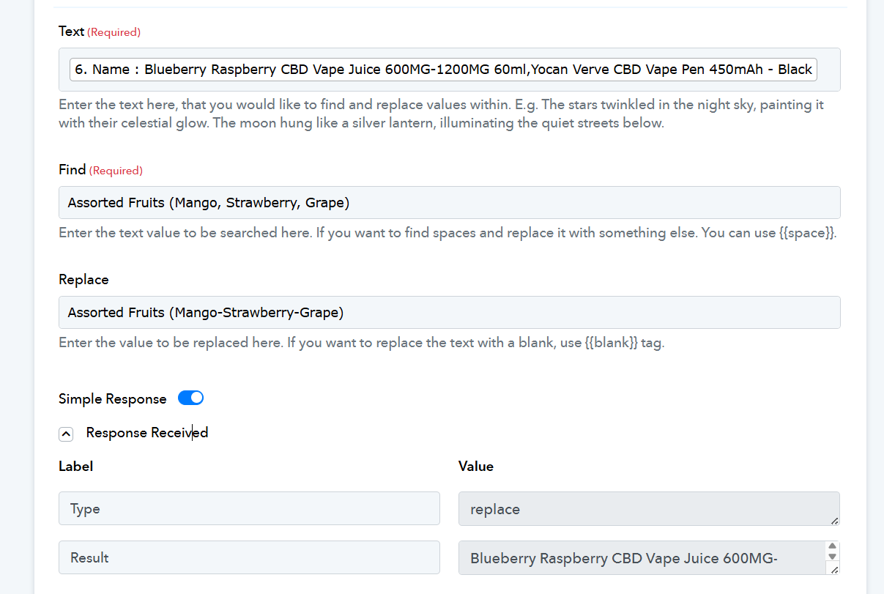Click the Simple Response label text
884x594 pixels.
coord(113,399)
